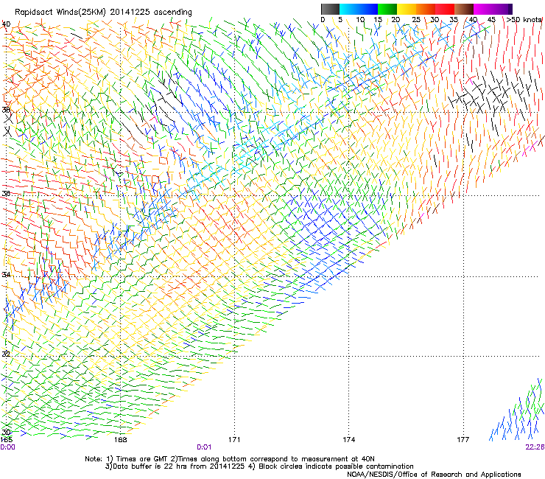Click the '>50 knots' legend label
545x479 pixels.
(524, 20)
